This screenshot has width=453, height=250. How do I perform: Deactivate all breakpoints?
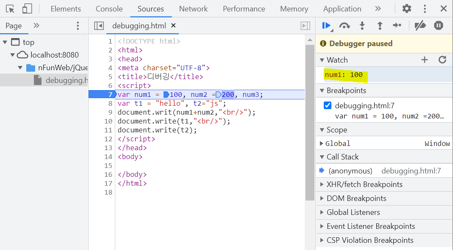pyautogui.click(x=420, y=26)
